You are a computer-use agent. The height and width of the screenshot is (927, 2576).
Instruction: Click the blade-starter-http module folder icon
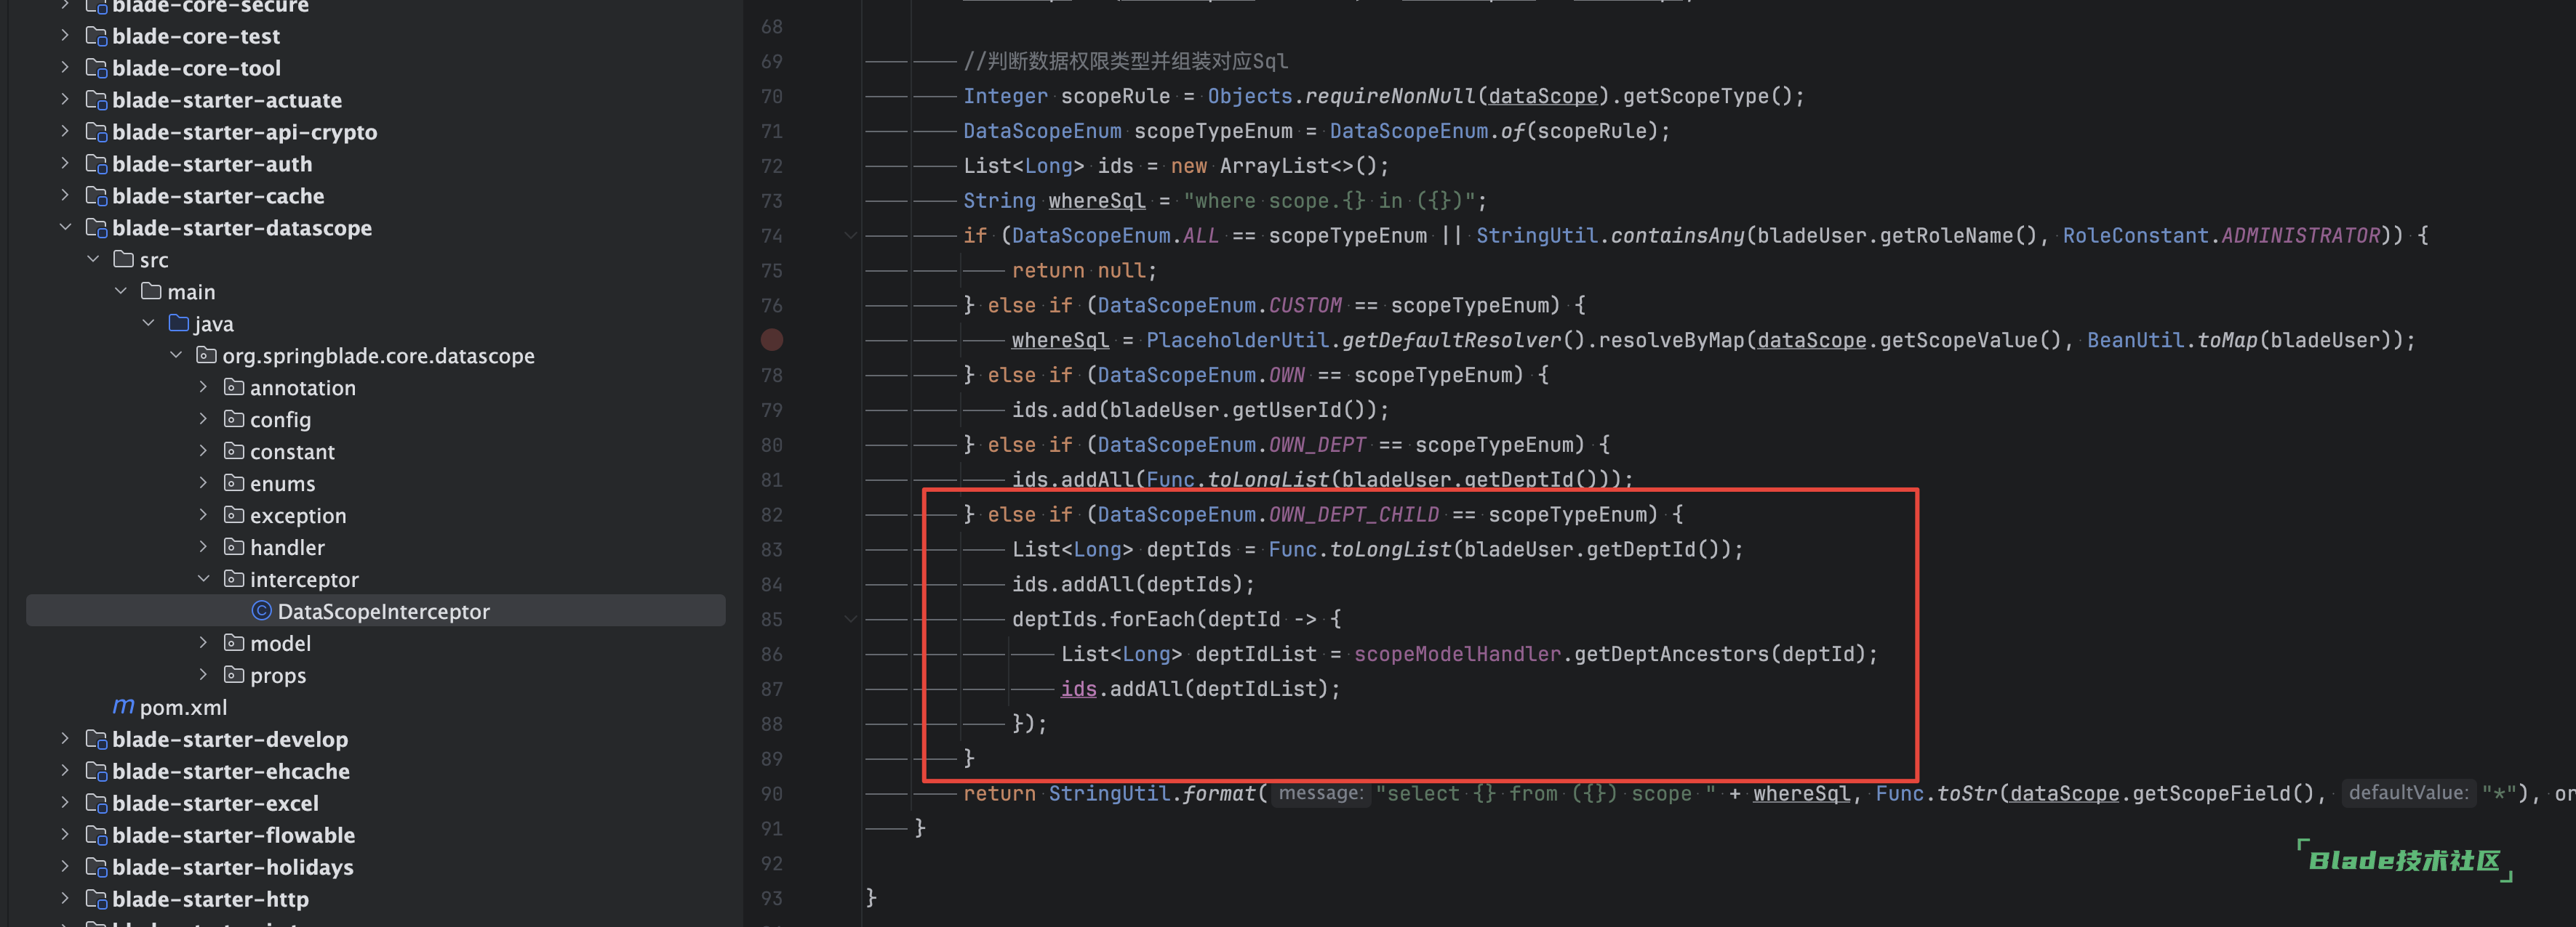coord(96,899)
